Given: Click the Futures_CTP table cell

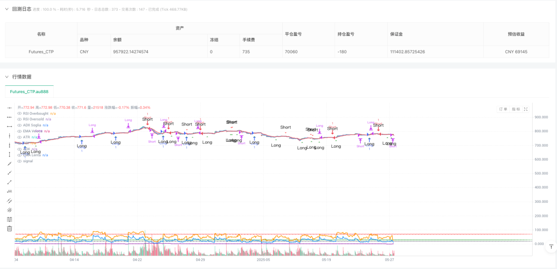Looking at the screenshot, I should pyautogui.click(x=41, y=52).
